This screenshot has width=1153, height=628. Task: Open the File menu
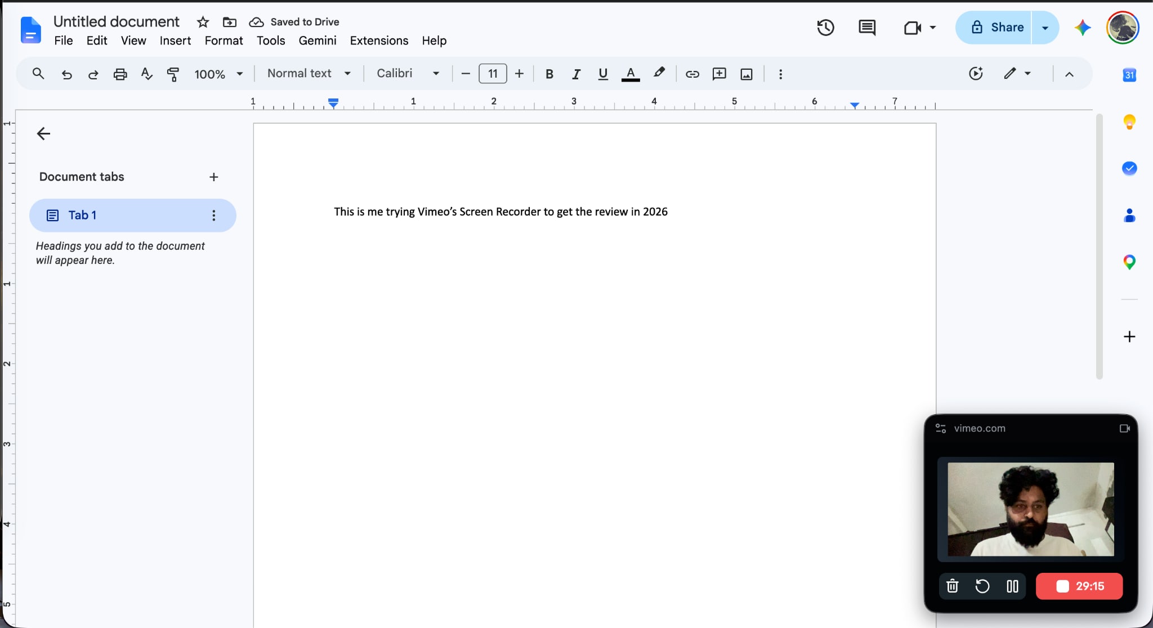point(64,41)
